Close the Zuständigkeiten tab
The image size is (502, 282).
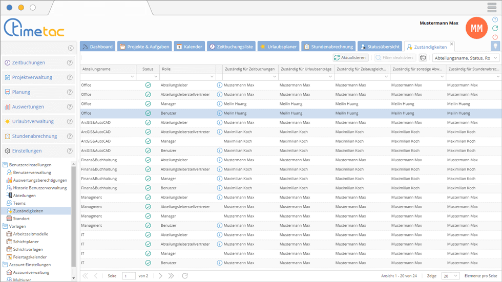(x=451, y=44)
